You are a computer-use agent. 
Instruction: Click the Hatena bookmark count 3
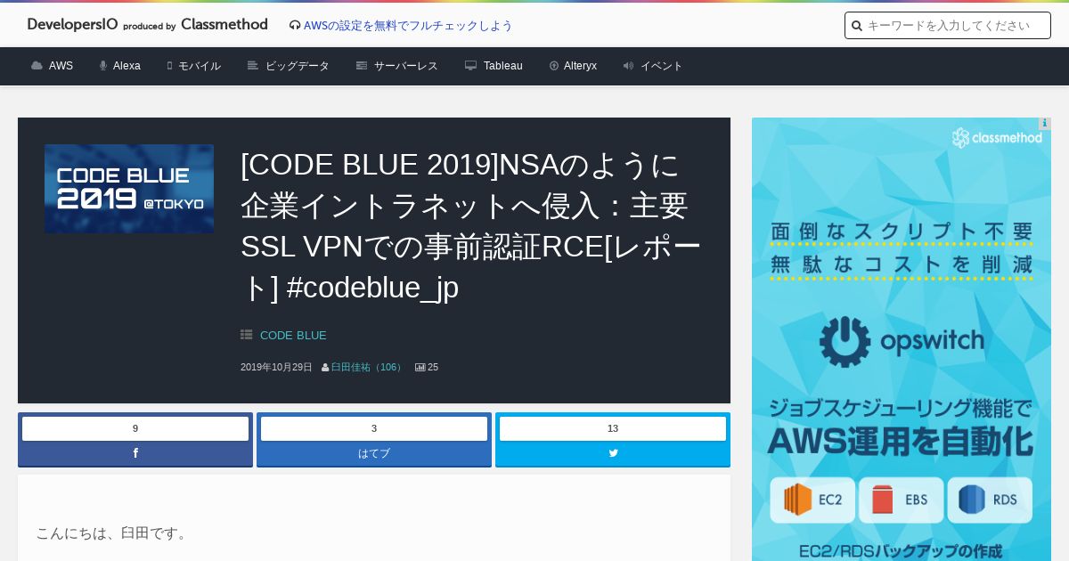point(374,428)
